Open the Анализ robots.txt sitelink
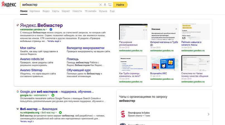 (32, 59)
